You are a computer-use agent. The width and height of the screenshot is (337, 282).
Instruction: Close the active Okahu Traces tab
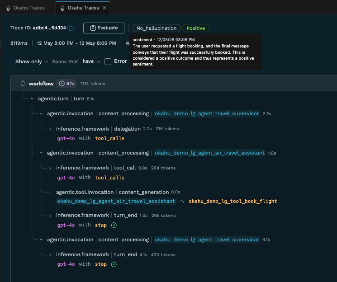point(104,8)
